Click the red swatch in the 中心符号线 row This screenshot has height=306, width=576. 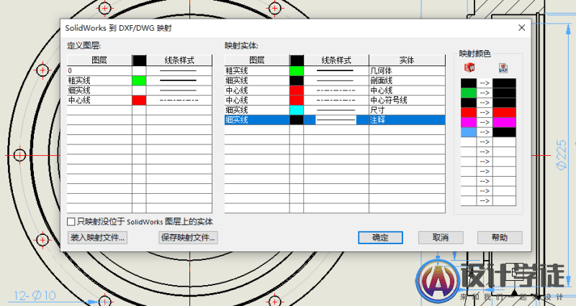coord(297,100)
